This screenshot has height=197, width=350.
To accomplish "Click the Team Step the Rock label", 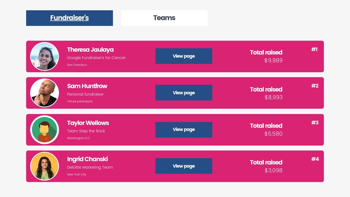I will pos(86,131).
